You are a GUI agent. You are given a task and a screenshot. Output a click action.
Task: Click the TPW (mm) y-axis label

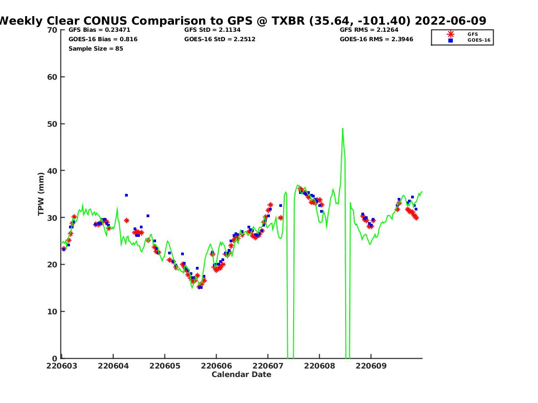click(x=41, y=194)
